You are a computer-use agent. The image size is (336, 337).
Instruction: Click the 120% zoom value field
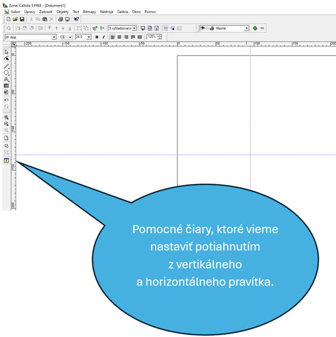pos(152,37)
